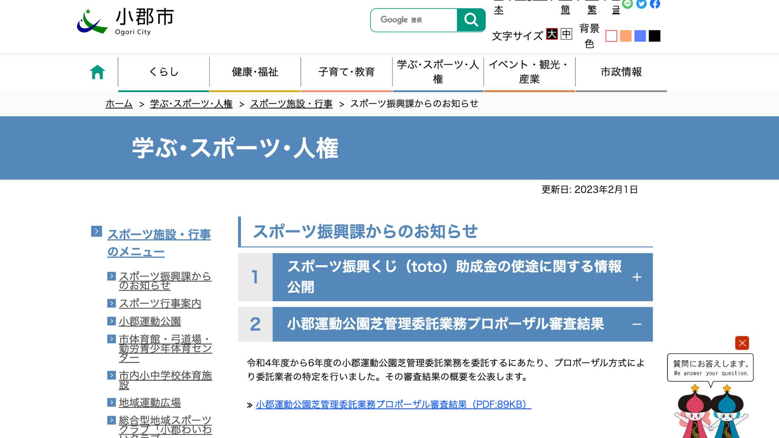Select blue background color swatch
Screen dimensions: 779x438
click(x=640, y=36)
